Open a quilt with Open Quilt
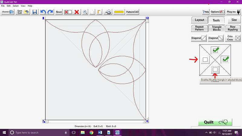 tap(23, 12)
